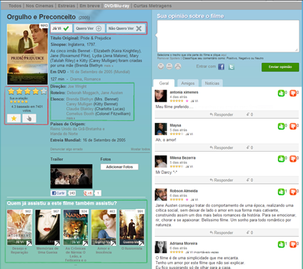Click the yellow star favorite button

[14, 118]
